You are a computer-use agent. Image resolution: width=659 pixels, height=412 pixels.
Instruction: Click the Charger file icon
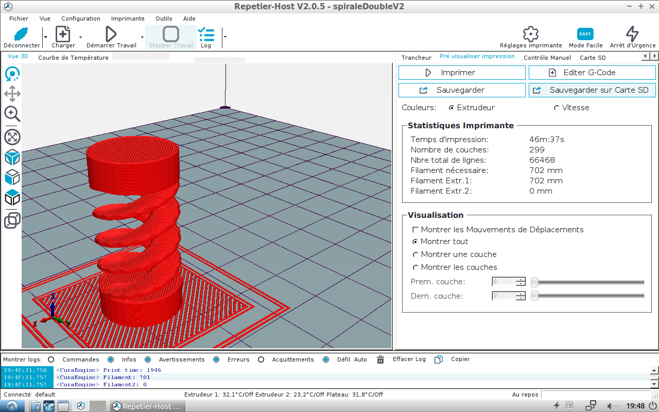click(63, 34)
